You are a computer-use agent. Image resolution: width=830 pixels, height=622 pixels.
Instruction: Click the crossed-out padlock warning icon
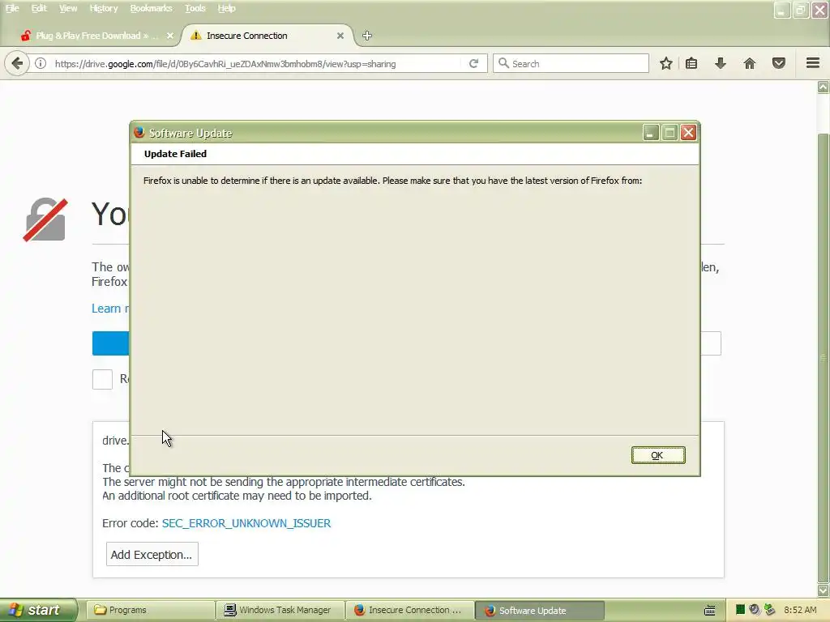coord(45,219)
